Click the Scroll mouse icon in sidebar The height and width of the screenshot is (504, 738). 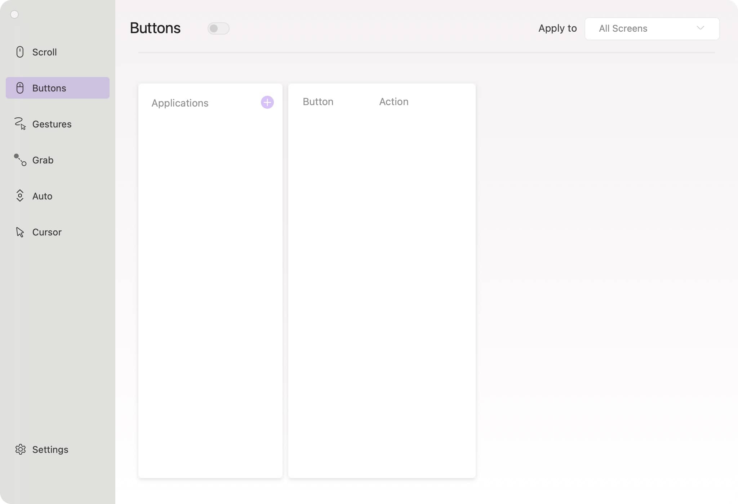coord(20,52)
